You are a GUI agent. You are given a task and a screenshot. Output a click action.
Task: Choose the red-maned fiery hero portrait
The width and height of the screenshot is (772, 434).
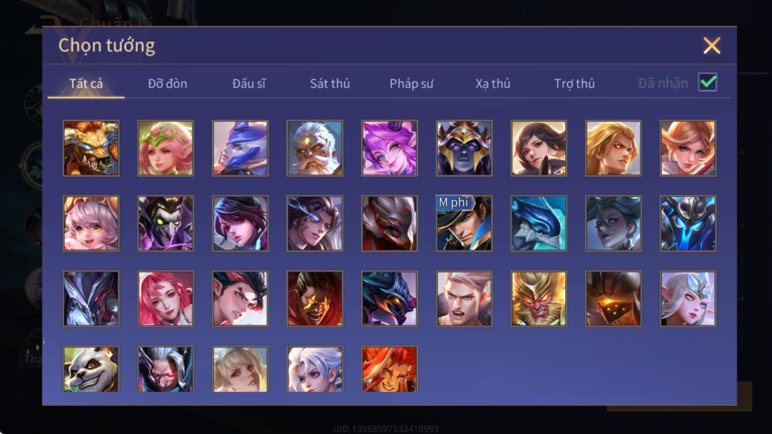click(x=389, y=369)
